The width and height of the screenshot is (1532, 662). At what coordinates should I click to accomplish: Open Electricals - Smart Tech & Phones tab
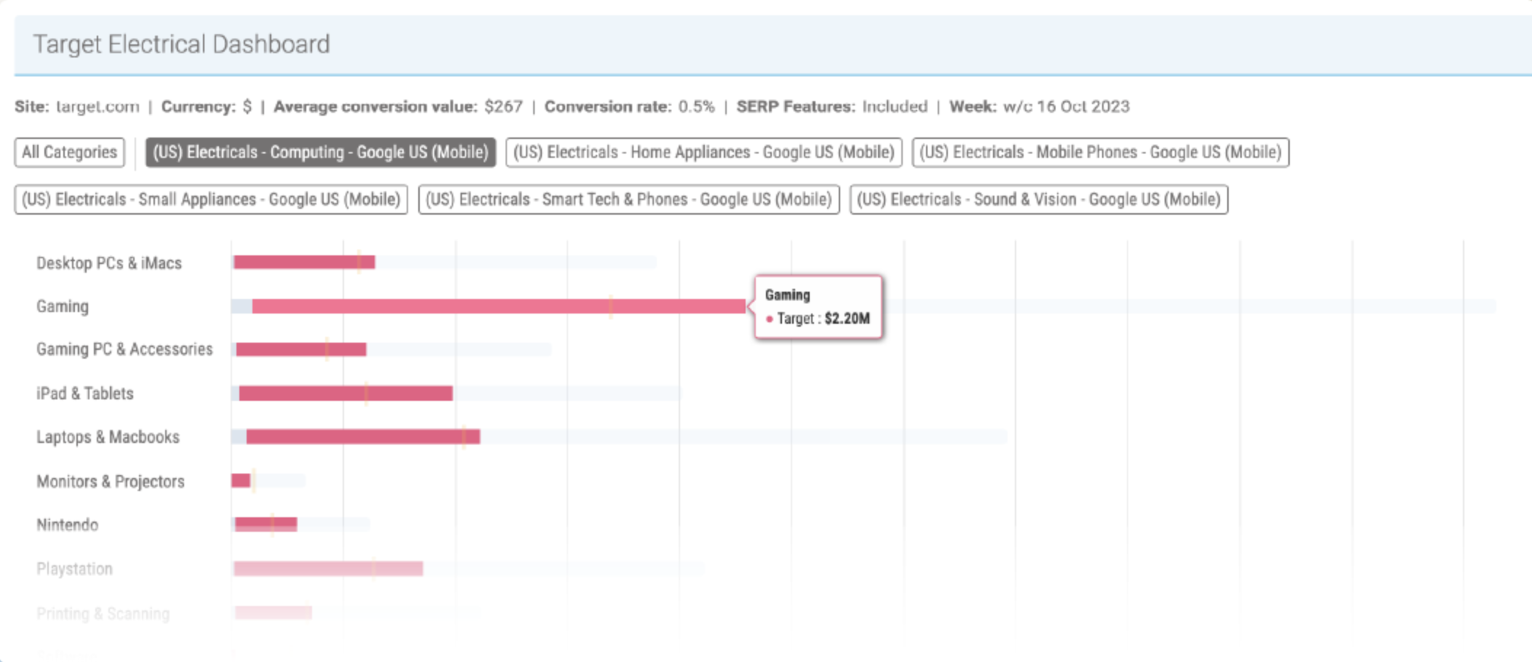[x=629, y=199]
